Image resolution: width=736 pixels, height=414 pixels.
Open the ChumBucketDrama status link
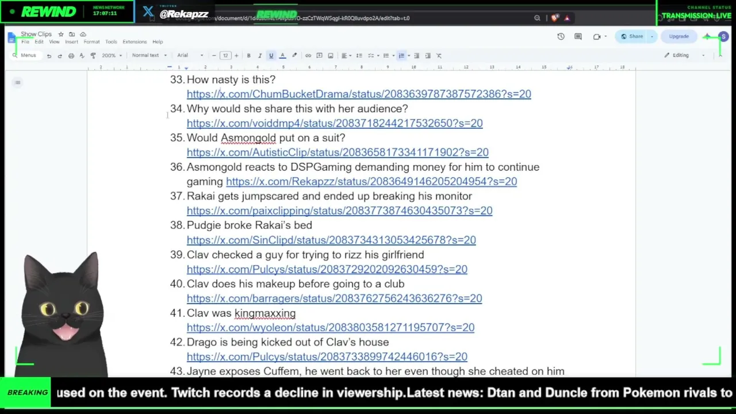359,94
